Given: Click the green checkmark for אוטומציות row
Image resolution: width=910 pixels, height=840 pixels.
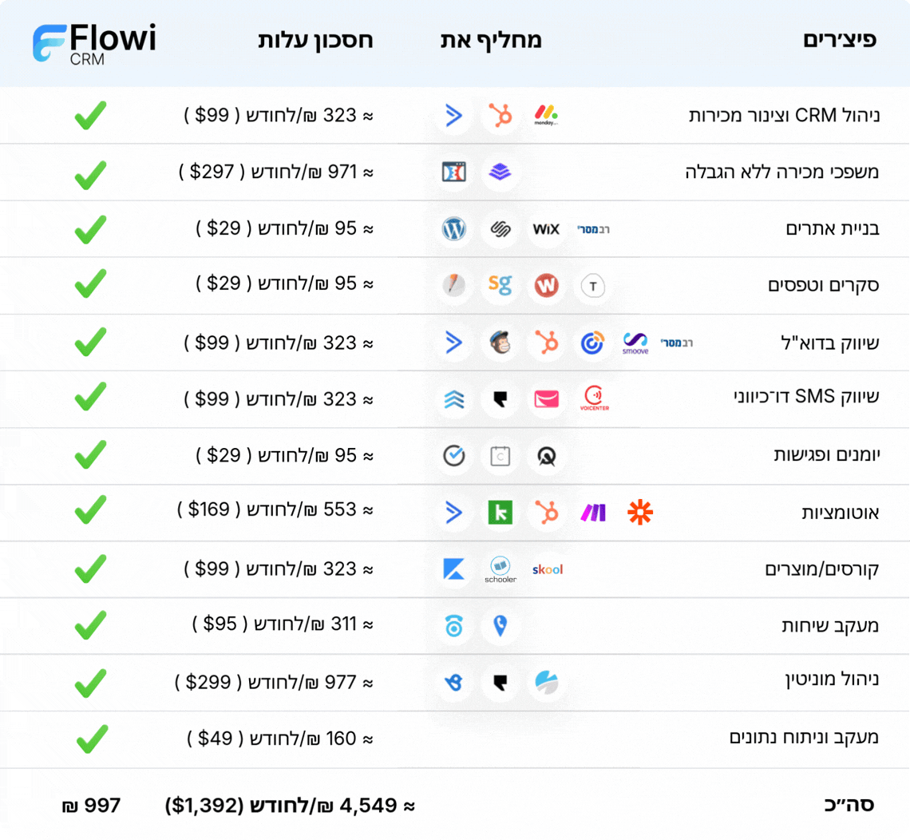Looking at the screenshot, I should pos(90,511).
